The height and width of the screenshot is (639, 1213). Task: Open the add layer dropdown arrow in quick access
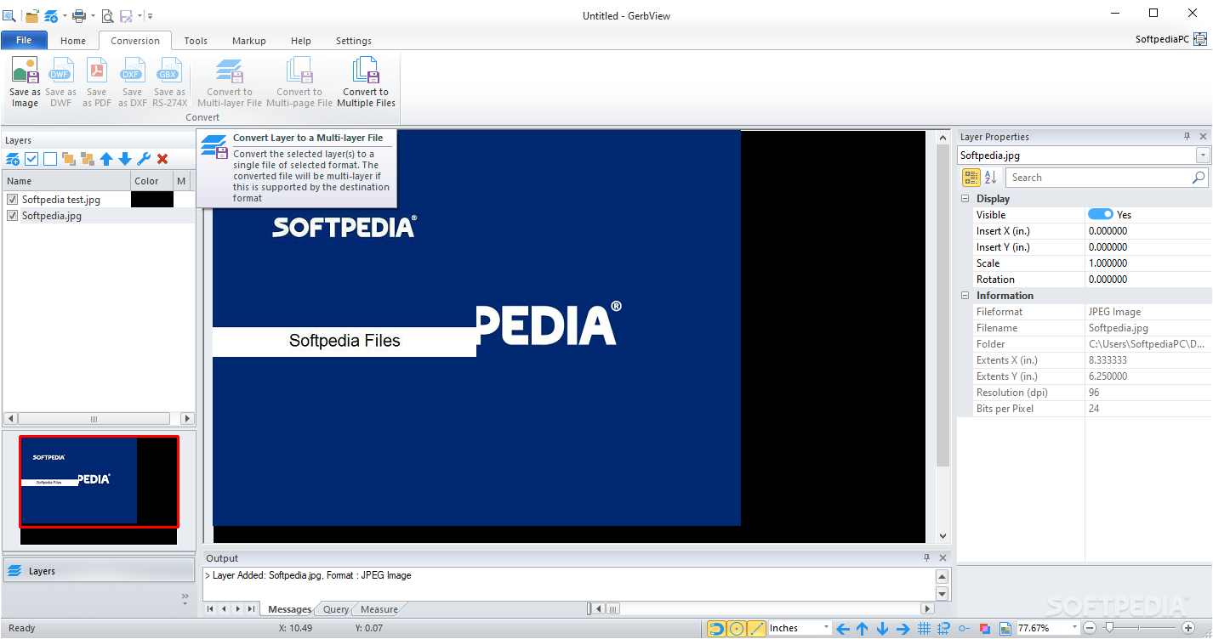[65, 15]
